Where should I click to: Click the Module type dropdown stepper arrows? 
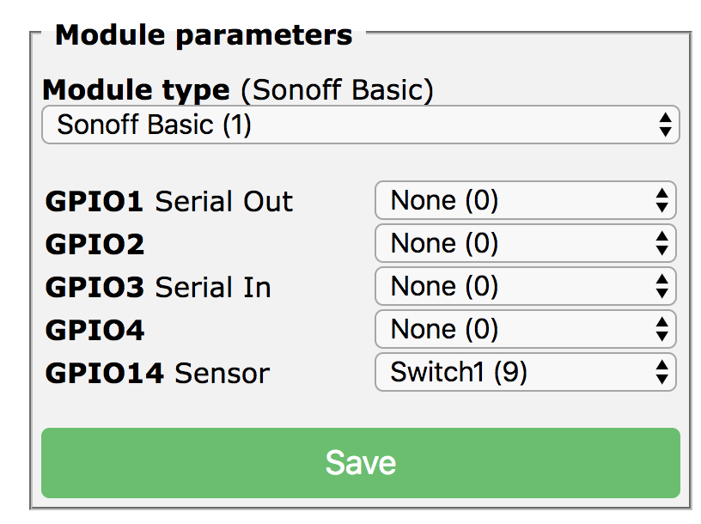click(x=666, y=125)
